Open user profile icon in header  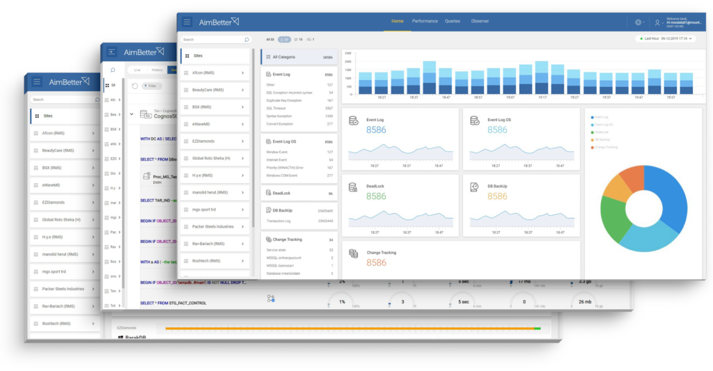pyautogui.click(x=657, y=22)
